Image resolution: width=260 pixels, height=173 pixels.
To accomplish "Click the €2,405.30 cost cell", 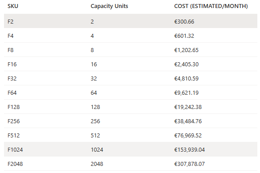I will tap(186, 64).
